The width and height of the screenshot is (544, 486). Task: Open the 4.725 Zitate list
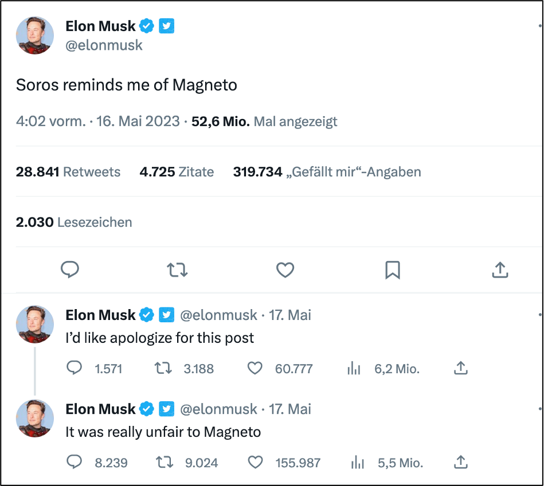177,172
